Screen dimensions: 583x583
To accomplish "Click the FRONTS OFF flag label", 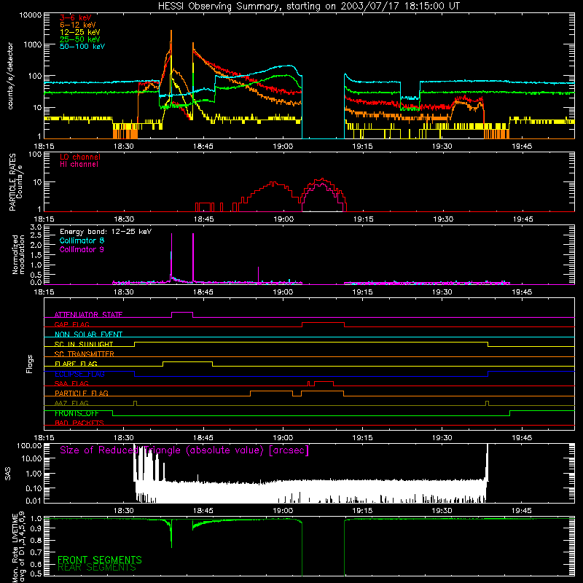I will tap(77, 413).
